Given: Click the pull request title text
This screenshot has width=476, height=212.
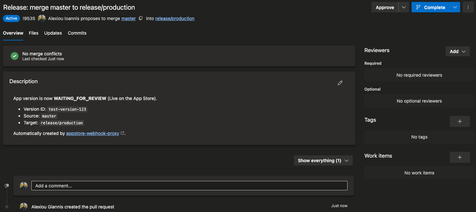Looking at the screenshot, I should pyautogui.click(x=69, y=7).
